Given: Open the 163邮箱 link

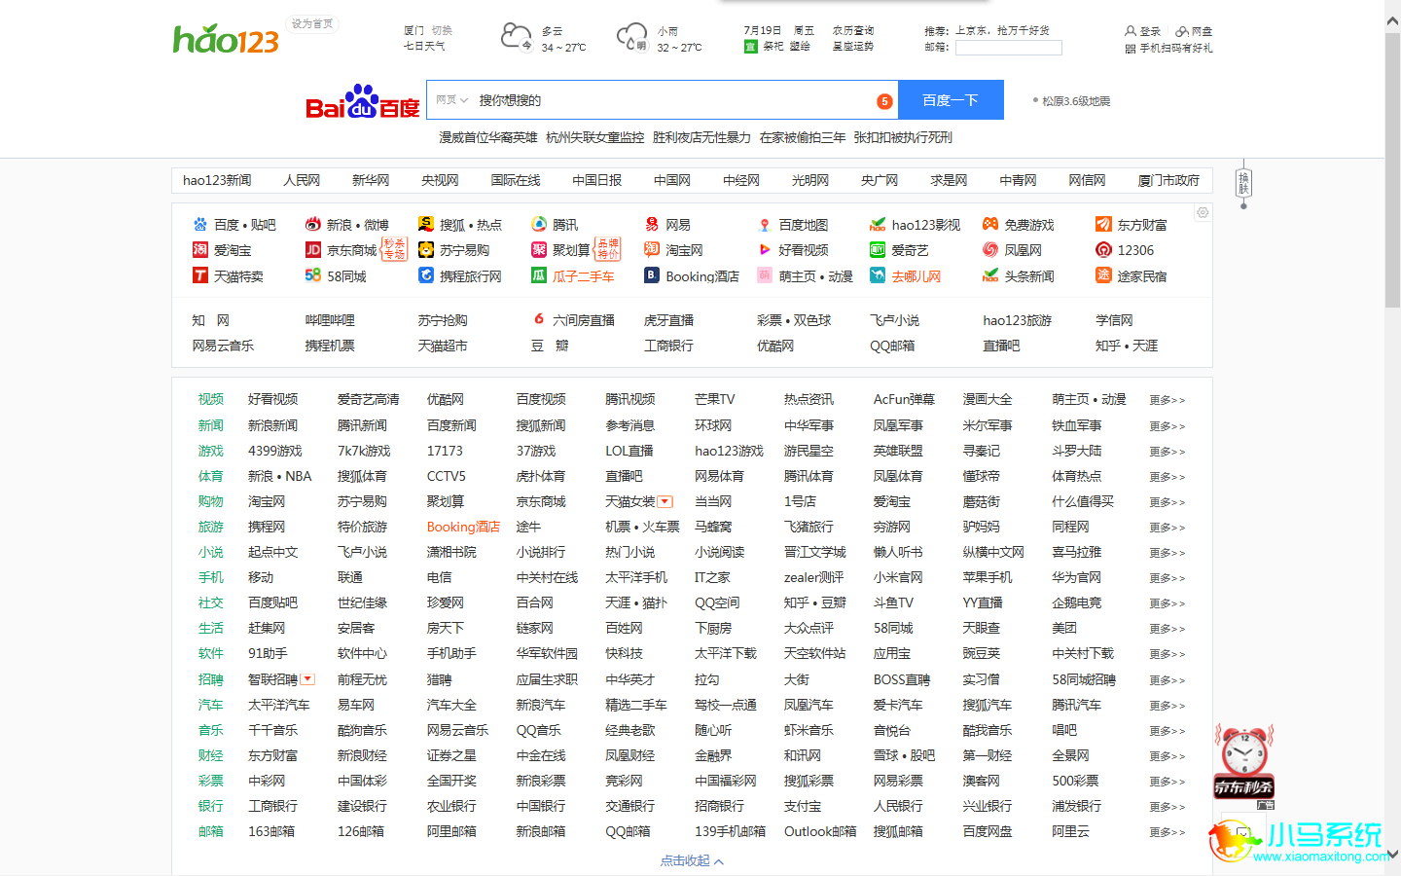Looking at the screenshot, I should click(x=271, y=831).
